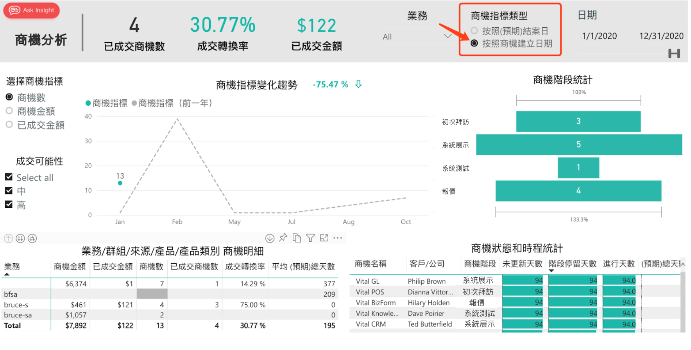This screenshot has width=691, height=350.
Task: Uncheck the Select all checkbox
Action: [9, 177]
